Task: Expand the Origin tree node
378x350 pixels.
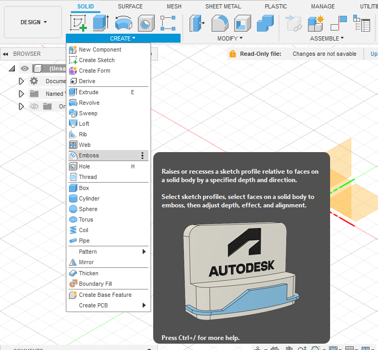Action: tap(21, 106)
